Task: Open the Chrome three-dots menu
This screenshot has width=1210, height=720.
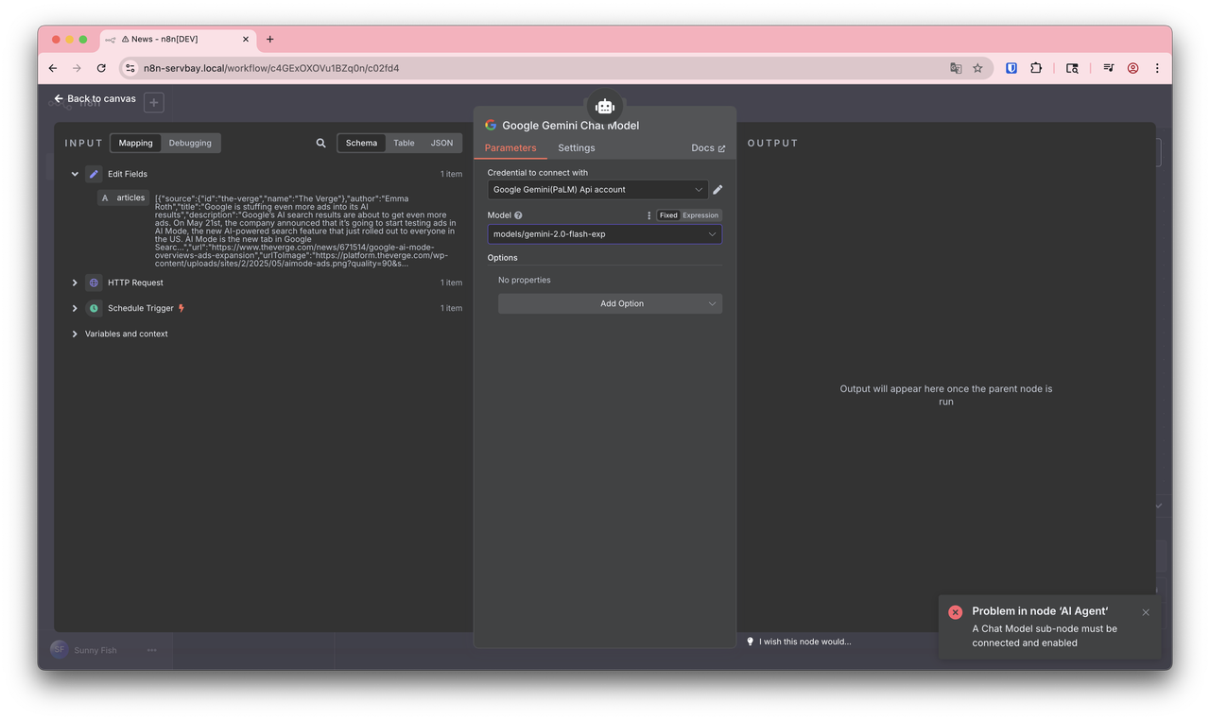Action: pyautogui.click(x=1157, y=68)
